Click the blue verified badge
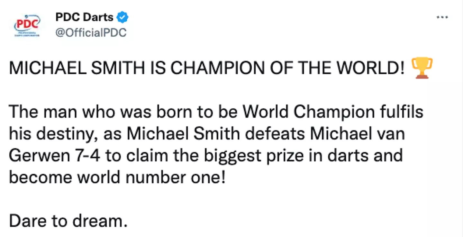Image resolution: width=463 pixels, height=237 pixels. (x=123, y=17)
